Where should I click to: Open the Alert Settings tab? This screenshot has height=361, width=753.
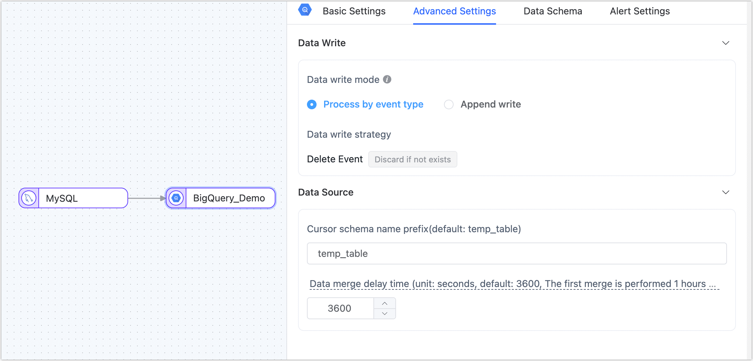[x=639, y=11]
